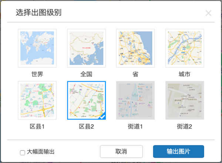Click the blue checkmark badge on 区县2
This screenshot has height=163, width=222.
102,117
